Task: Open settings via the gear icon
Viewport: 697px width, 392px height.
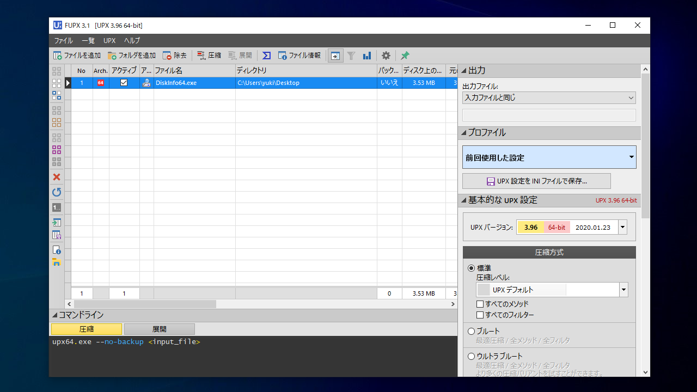Action: point(386,56)
